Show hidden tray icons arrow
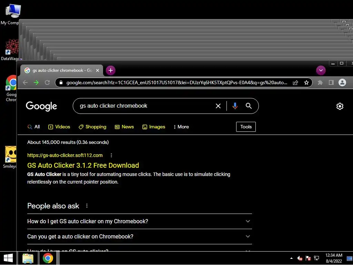Image resolution: width=353 pixels, height=265 pixels. click(292, 258)
